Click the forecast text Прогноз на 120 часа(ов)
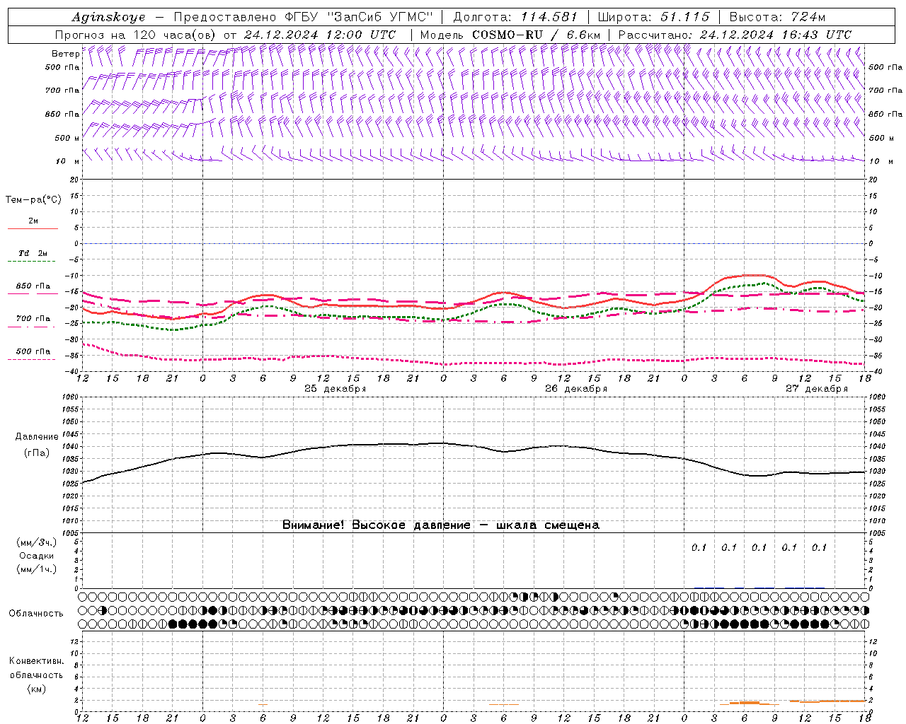The width and height of the screenshot is (906, 724). [x=137, y=35]
